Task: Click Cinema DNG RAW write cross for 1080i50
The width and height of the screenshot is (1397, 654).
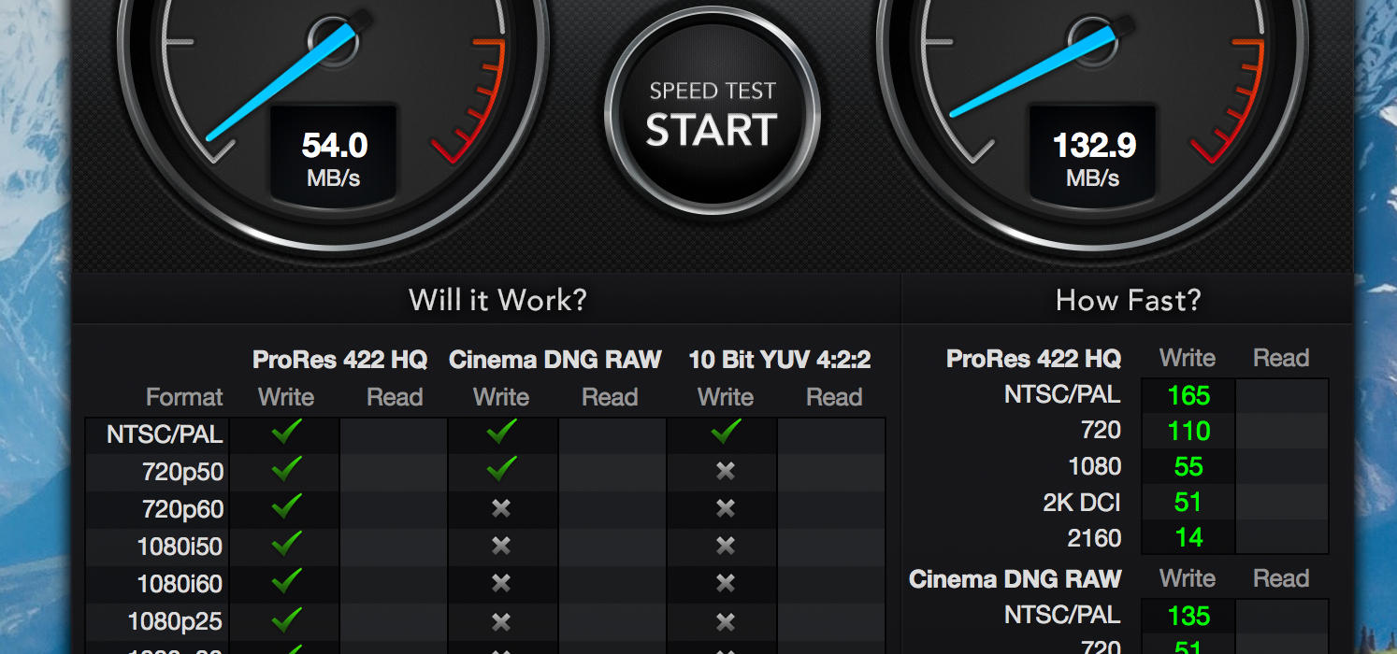Action: (501, 546)
